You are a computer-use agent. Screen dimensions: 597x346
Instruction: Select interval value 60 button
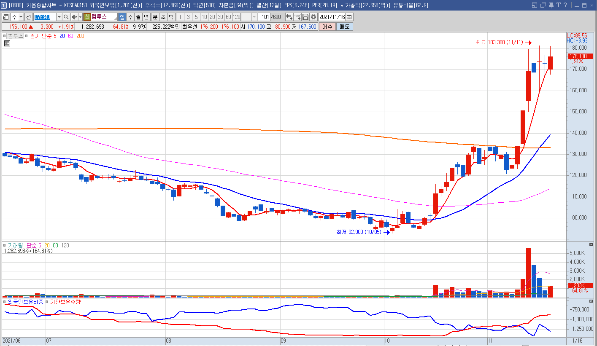[x=228, y=17]
